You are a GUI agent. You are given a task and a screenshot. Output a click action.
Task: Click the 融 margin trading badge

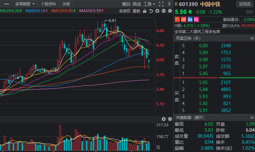[x=190, y=20]
